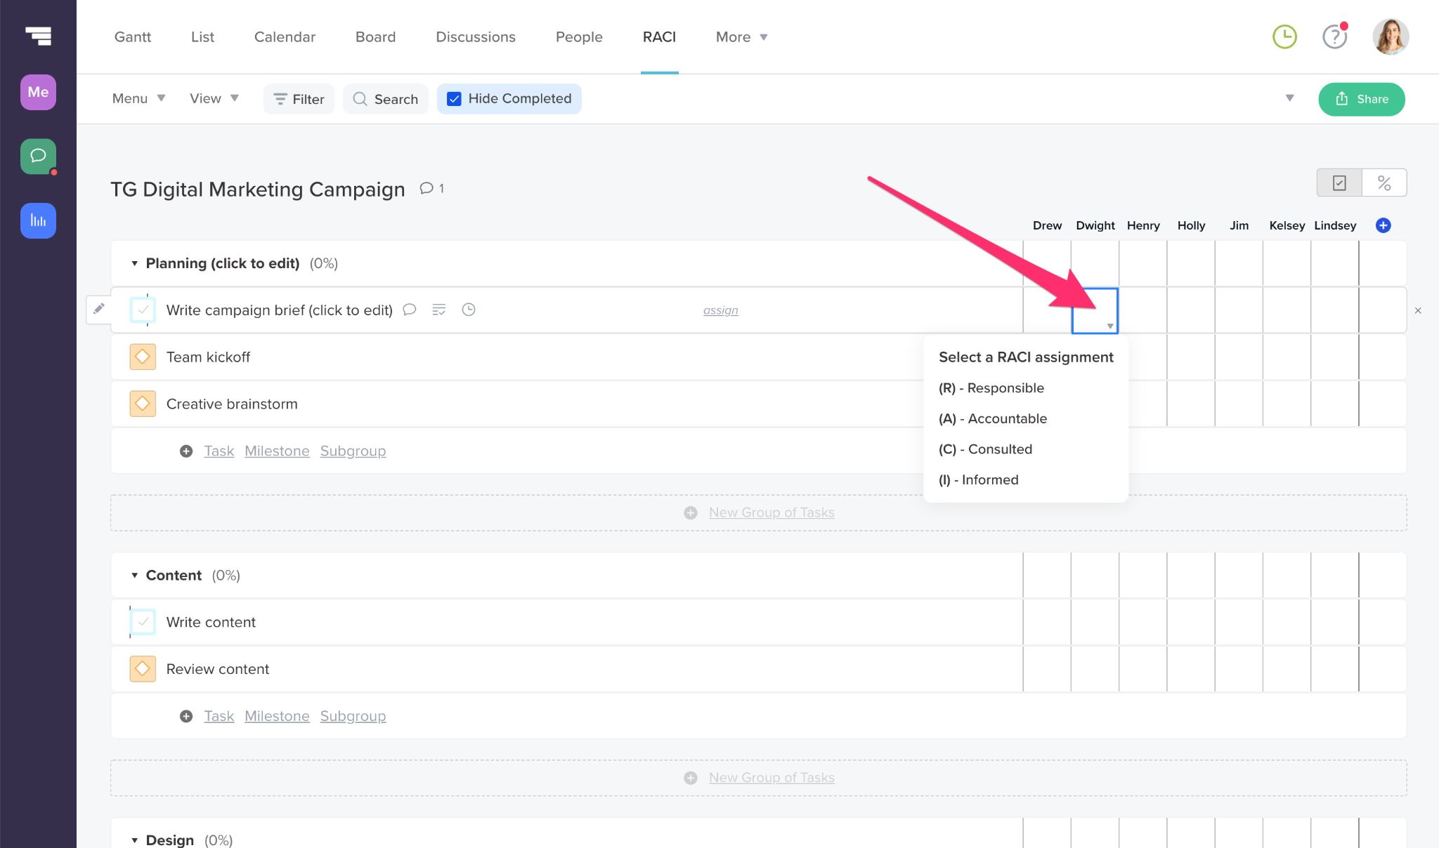The image size is (1439, 848).
Task: Expand the More tab dropdown
Action: 741,37
